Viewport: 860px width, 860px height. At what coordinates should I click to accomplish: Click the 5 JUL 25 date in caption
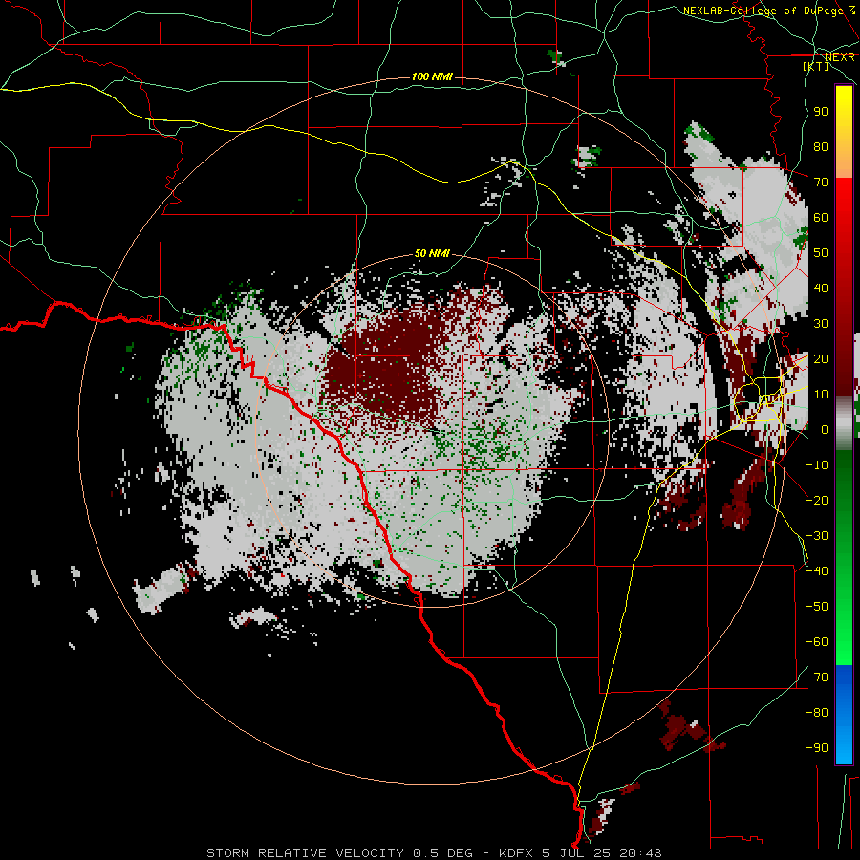(577, 853)
